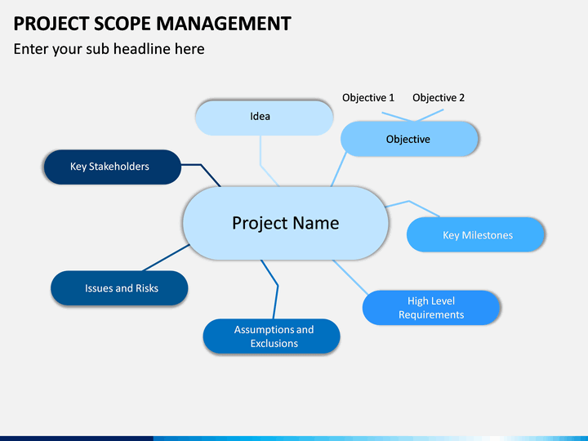Select the central Project Name shape
The width and height of the screenshot is (588, 441).
[285, 223]
